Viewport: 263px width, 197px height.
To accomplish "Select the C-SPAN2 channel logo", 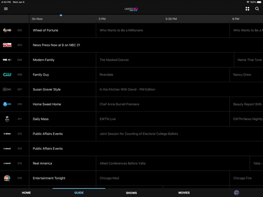I will point(7,148).
